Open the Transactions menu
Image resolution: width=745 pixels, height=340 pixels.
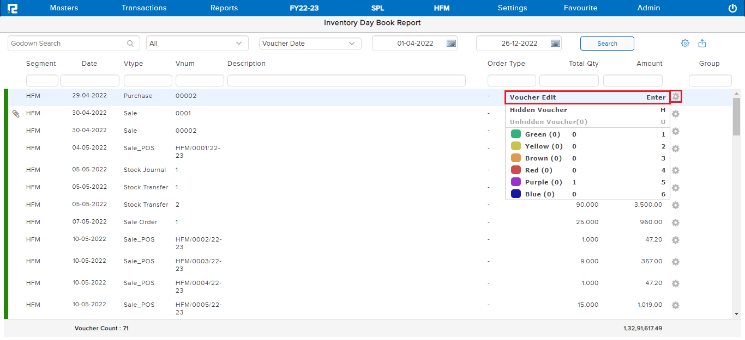coord(144,8)
